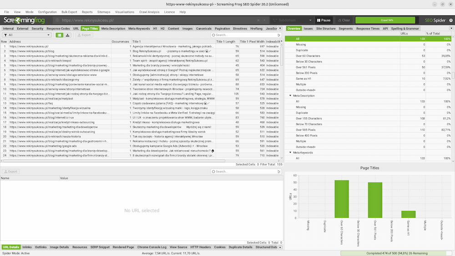Collapse the Meta Keywords tree section
Screen dimensions: 455x256
coord(290,152)
